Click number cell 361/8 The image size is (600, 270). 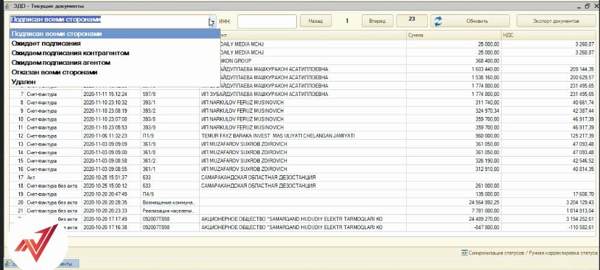coord(170,152)
